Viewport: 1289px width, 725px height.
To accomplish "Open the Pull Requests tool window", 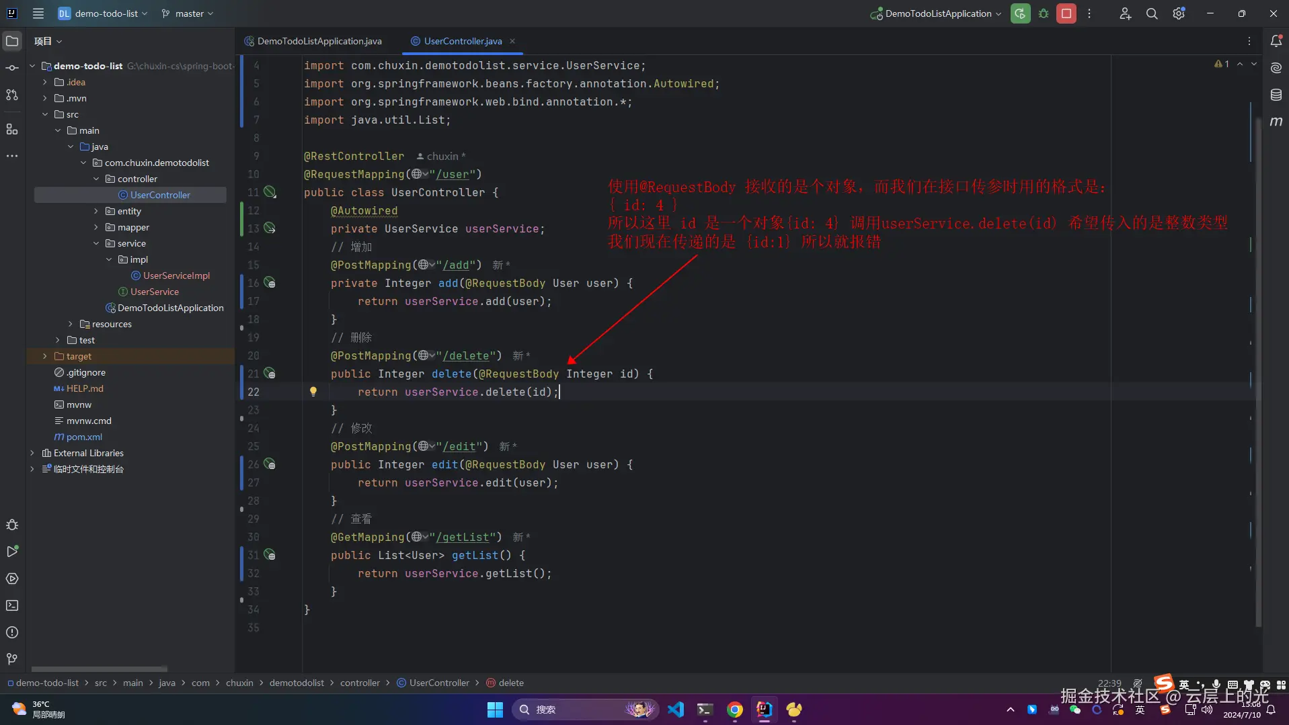I will [12, 95].
